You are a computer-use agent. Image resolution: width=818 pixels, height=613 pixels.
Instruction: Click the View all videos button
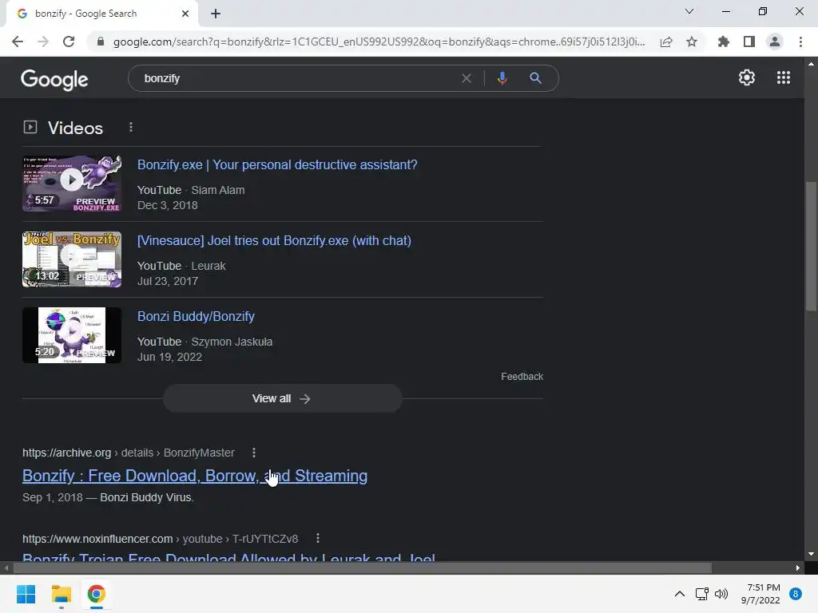pos(282,399)
